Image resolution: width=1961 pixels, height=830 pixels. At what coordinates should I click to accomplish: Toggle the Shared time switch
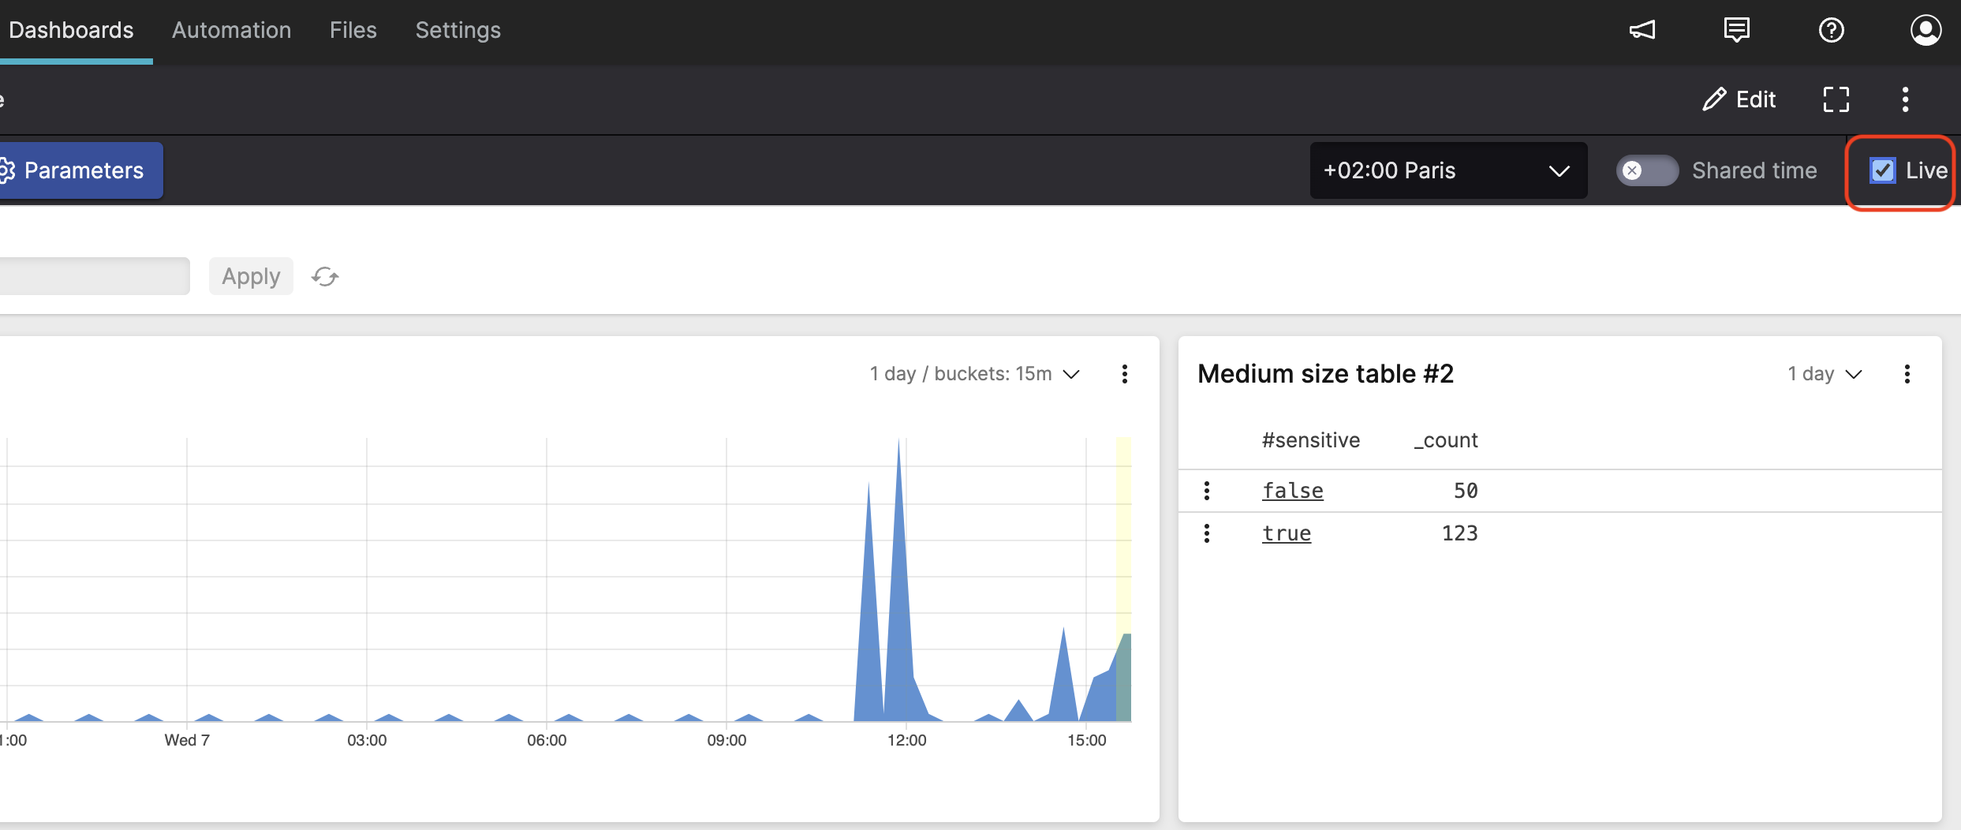[1646, 170]
